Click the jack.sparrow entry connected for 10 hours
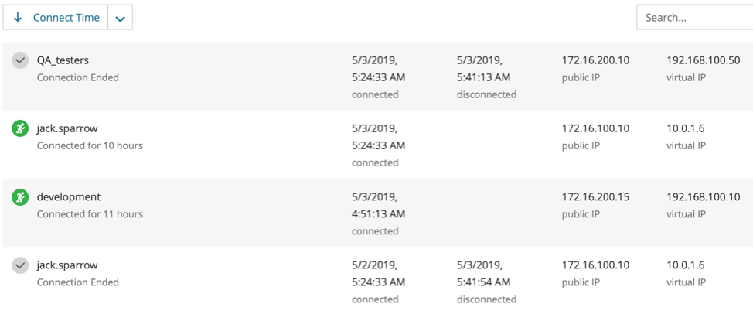This screenshot has height=314, width=753. (67, 129)
